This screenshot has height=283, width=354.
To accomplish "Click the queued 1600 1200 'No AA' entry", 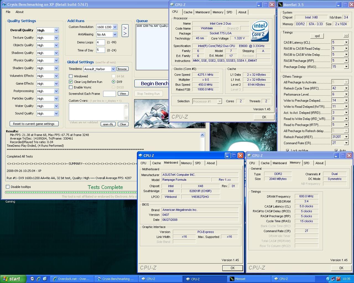I will click(x=152, y=26).
